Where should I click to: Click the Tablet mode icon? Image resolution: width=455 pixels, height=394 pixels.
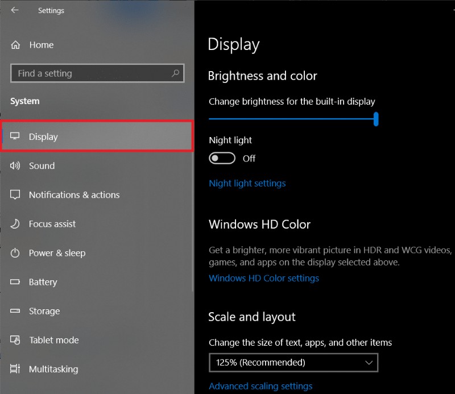(x=15, y=340)
